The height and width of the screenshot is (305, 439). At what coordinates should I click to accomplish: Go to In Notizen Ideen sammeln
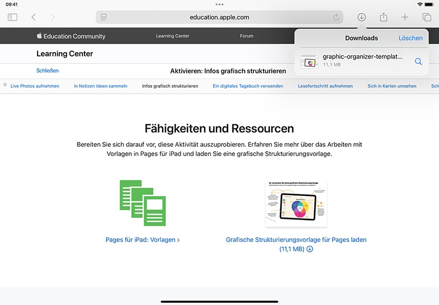point(101,86)
